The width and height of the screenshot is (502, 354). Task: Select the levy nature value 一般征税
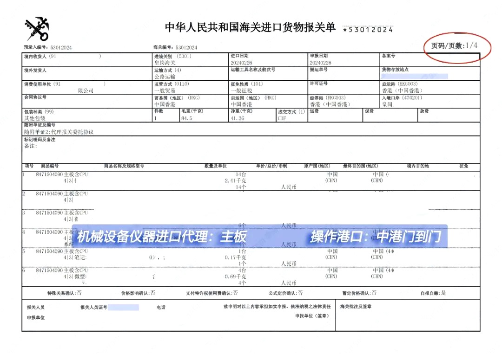241,91
